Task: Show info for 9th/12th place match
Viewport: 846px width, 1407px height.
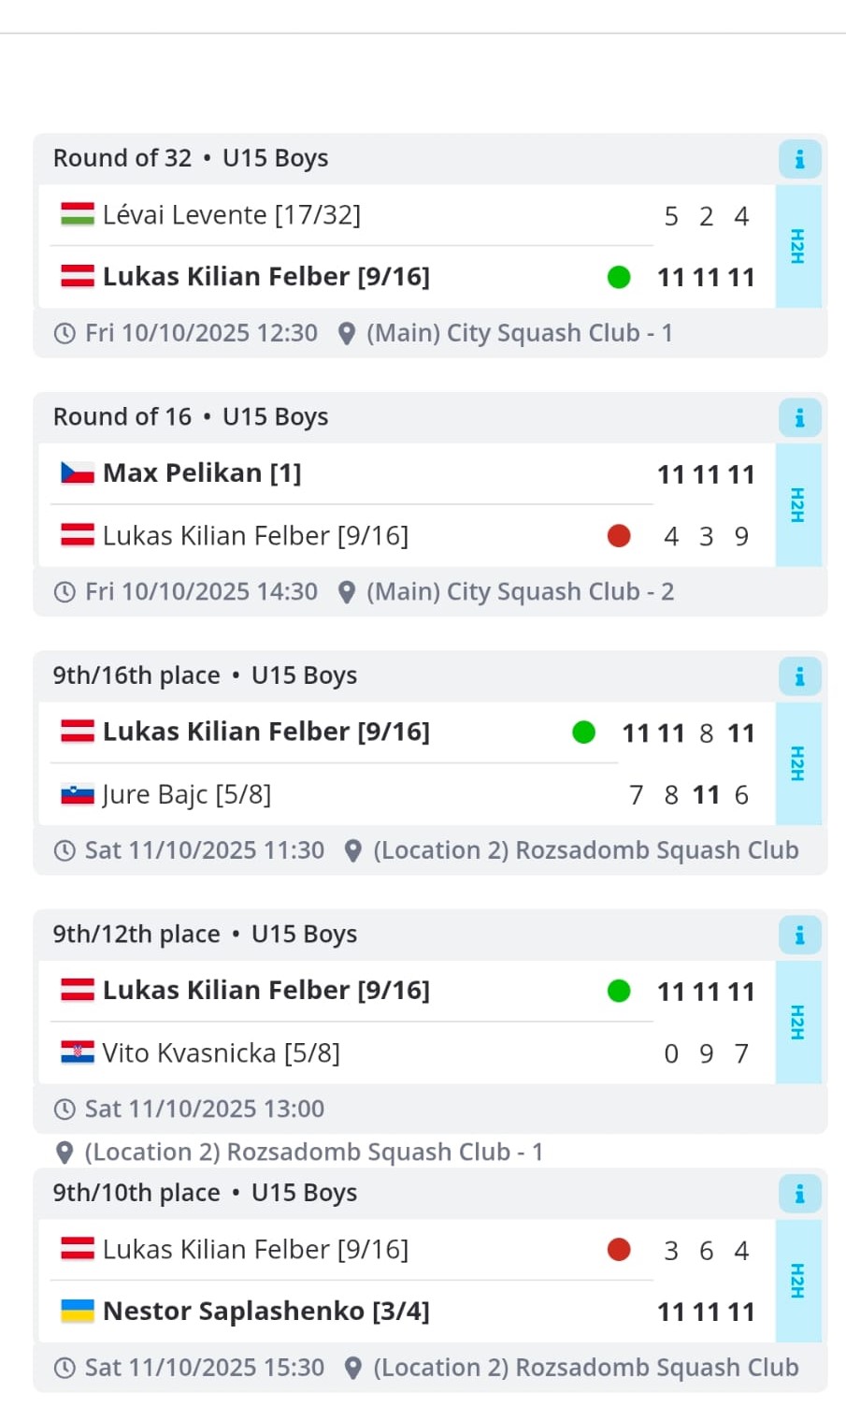Action: click(799, 936)
